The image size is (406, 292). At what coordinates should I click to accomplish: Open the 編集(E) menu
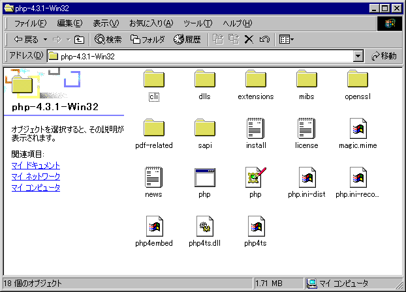click(x=70, y=23)
